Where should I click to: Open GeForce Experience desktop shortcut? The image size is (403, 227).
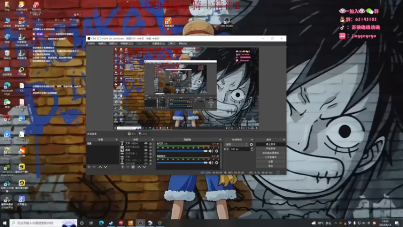pos(7,171)
